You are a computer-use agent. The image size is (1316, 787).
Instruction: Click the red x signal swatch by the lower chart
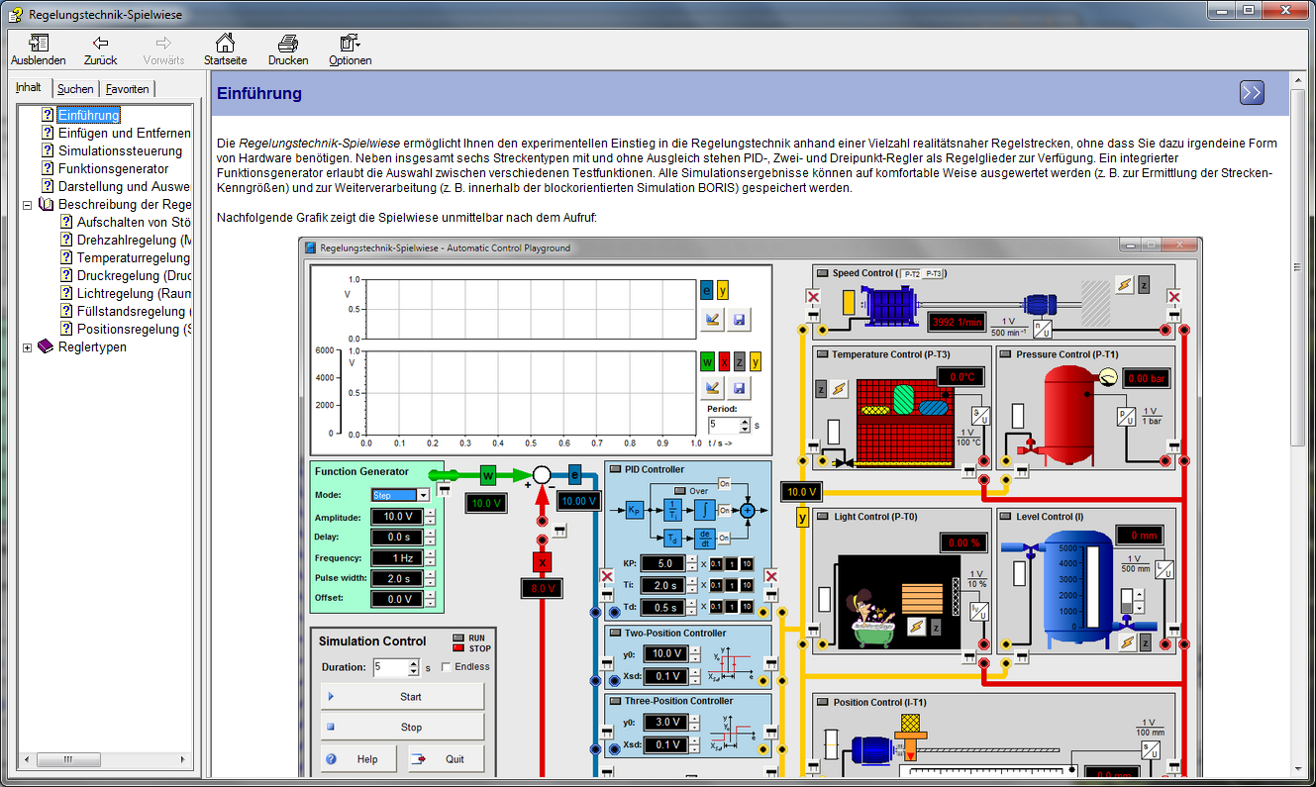click(723, 360)
